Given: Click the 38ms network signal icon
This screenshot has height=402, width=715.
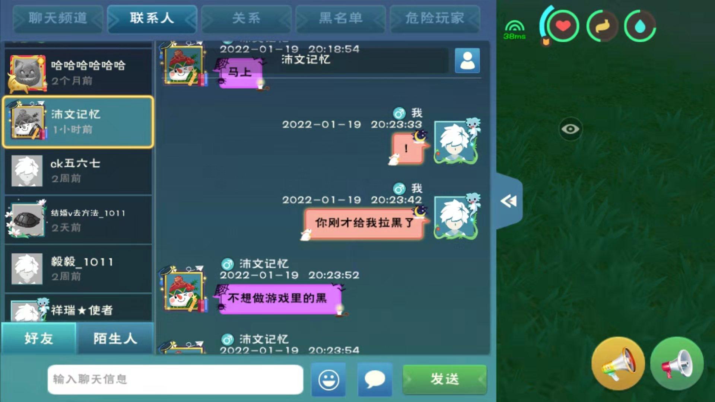Looking at the screenshot, I should pyautogui.click(x=514, y=29).
